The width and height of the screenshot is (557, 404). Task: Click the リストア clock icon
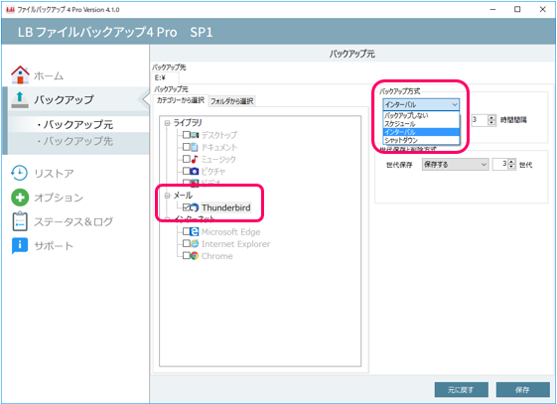pos(19,173)
